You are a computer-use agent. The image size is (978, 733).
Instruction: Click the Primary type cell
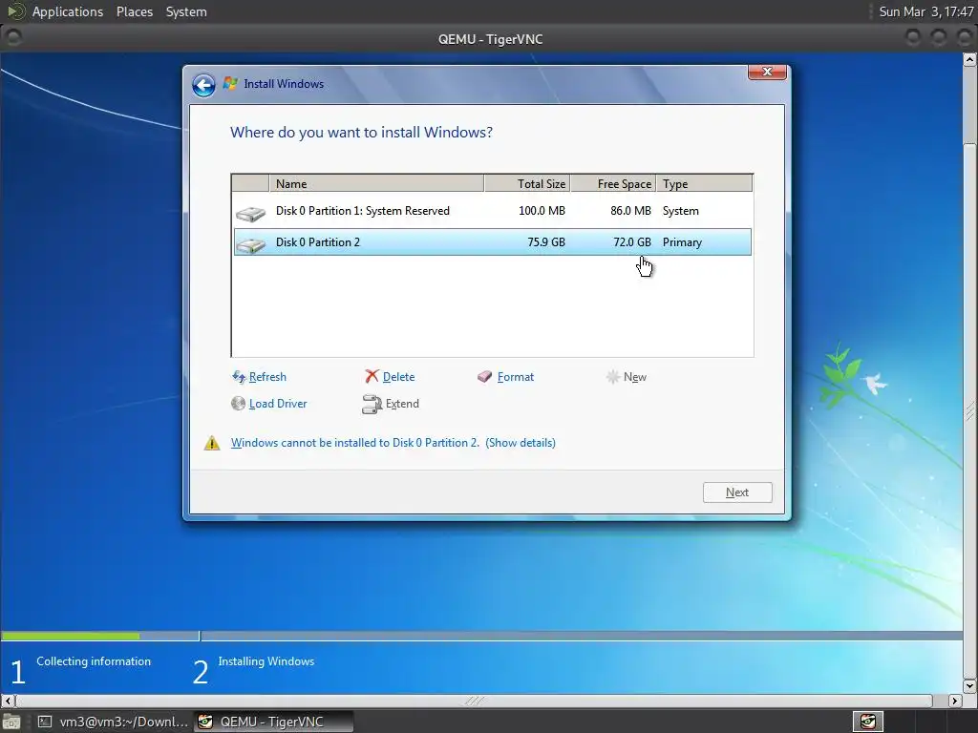point(682,241)
